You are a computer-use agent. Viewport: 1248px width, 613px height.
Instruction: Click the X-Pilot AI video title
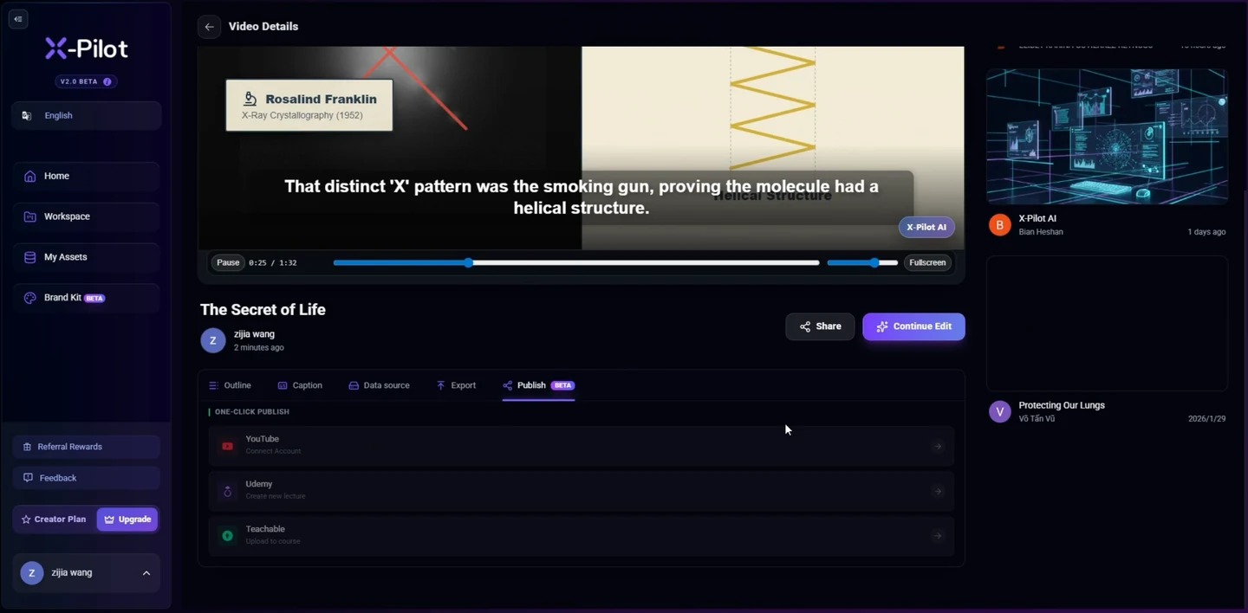1037,218
